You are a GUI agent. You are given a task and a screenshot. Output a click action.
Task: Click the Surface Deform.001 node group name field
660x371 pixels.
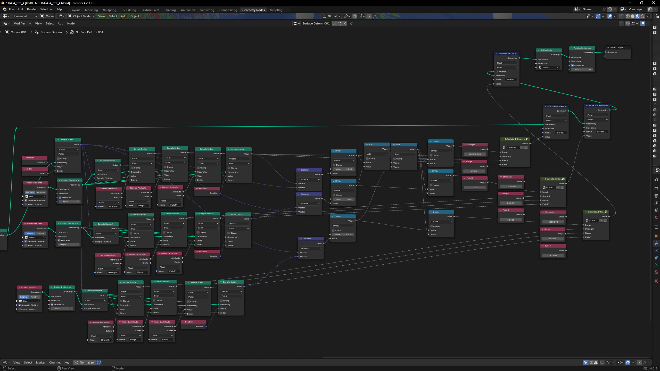pyautogui.click(x=316, y=23)
